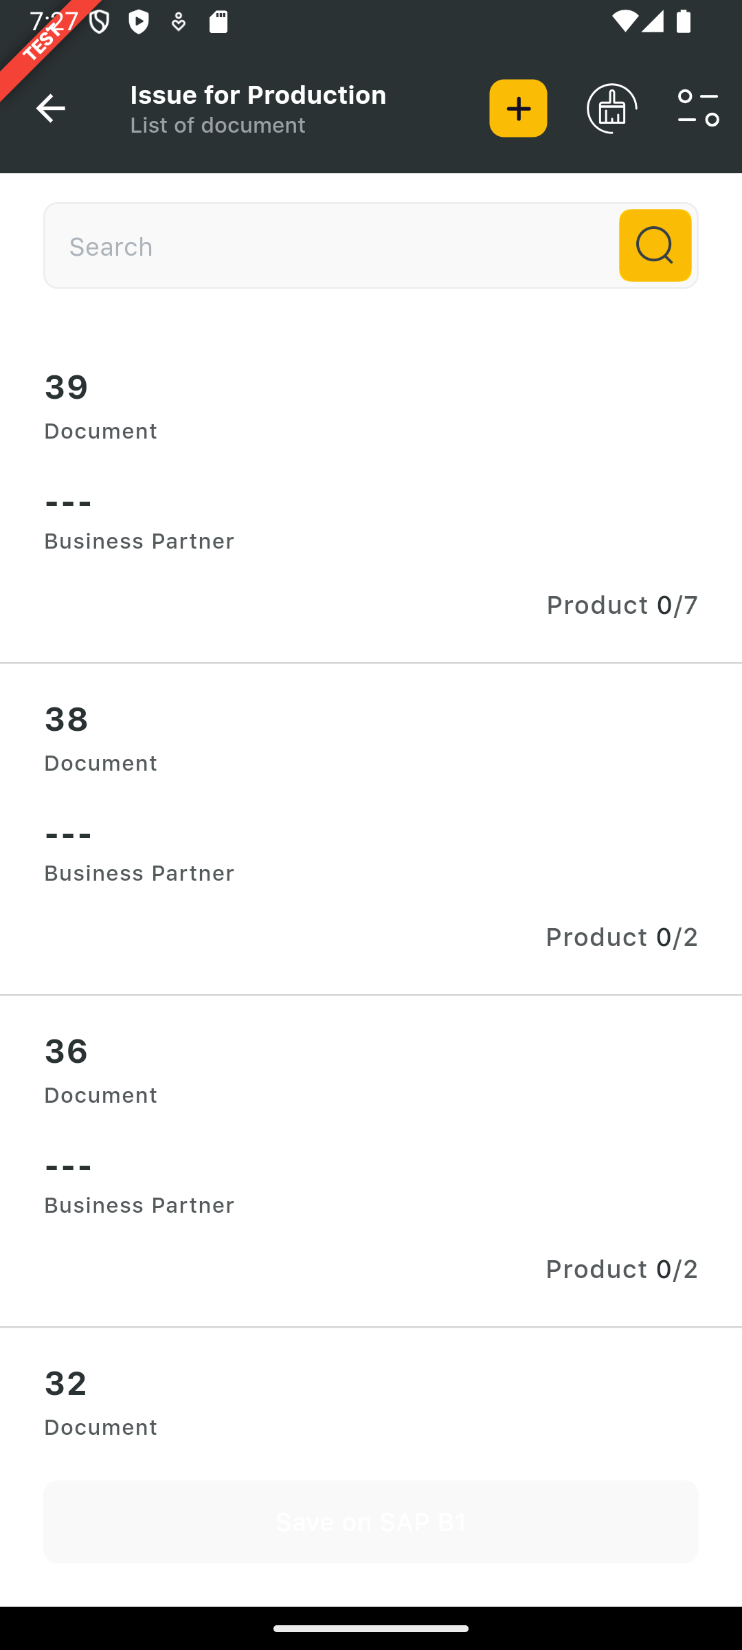Tap Business Partner label of document 38
Image resolution: width=742 pixels, height=1650 pixels.
139,873
